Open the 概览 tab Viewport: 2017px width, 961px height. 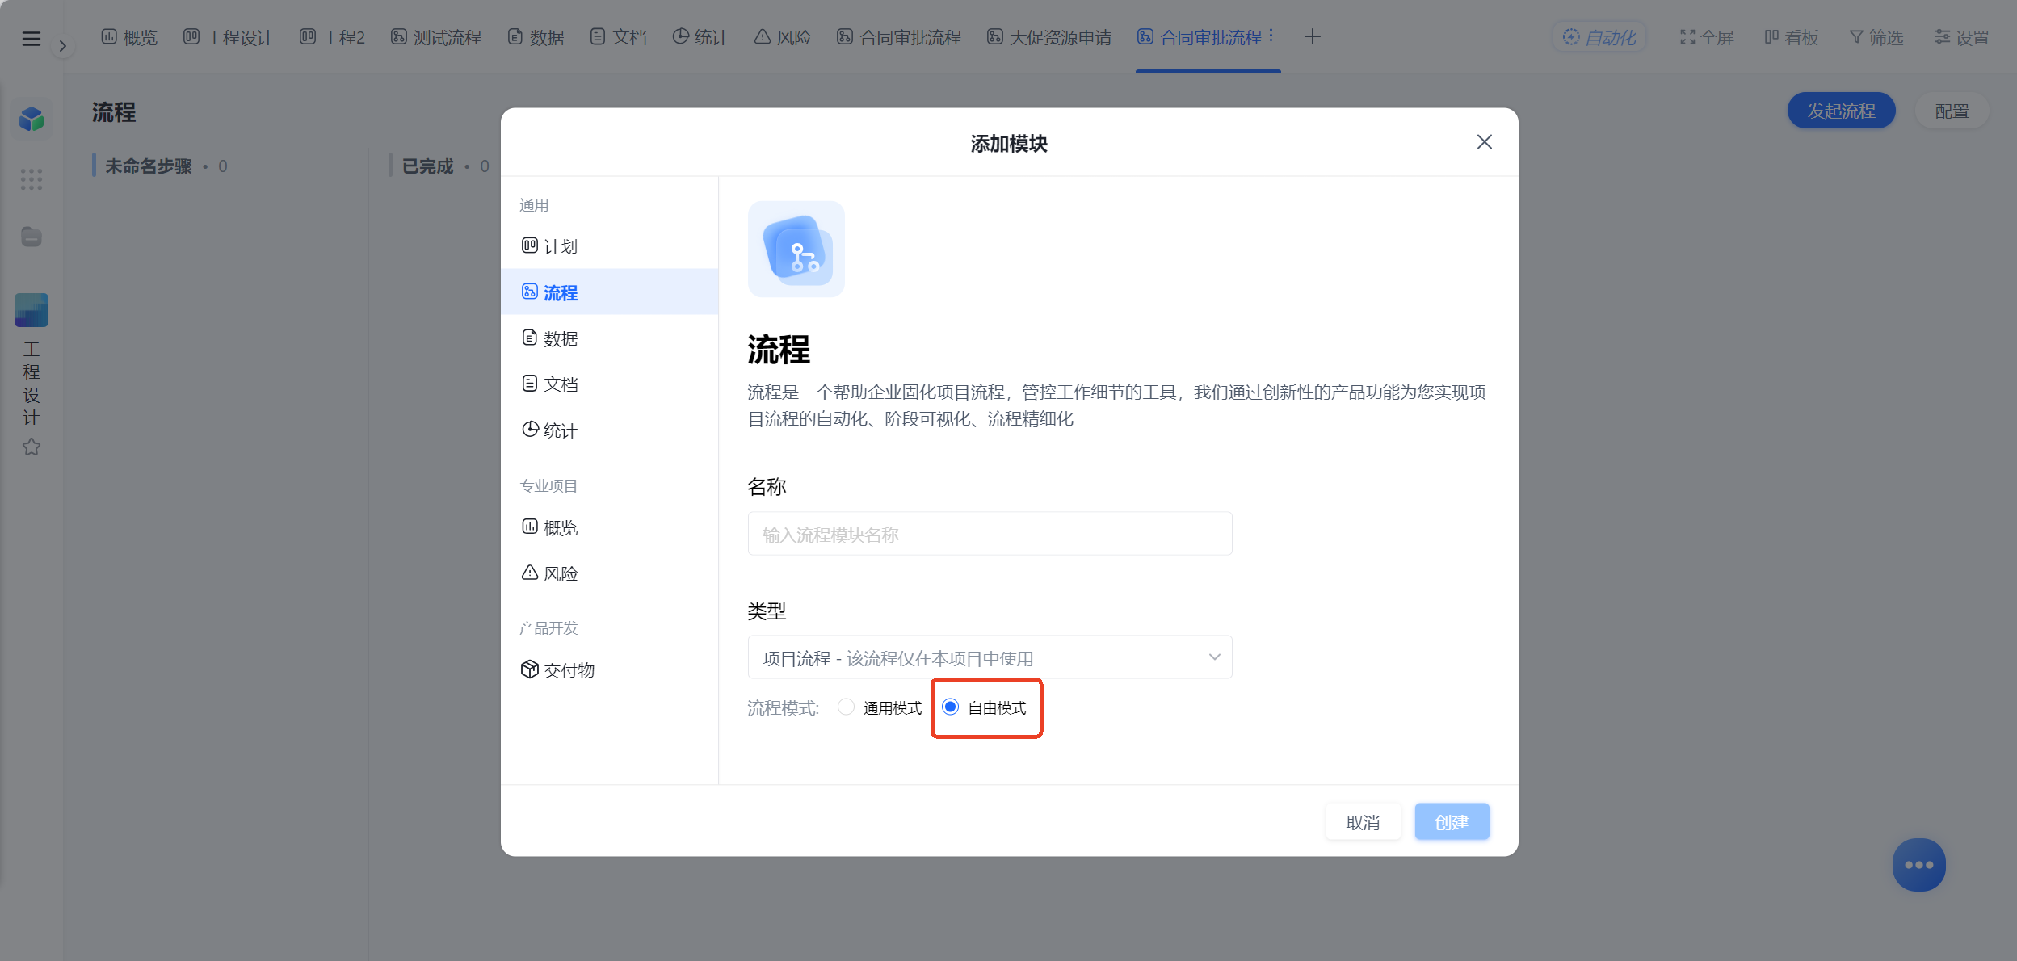129,37
